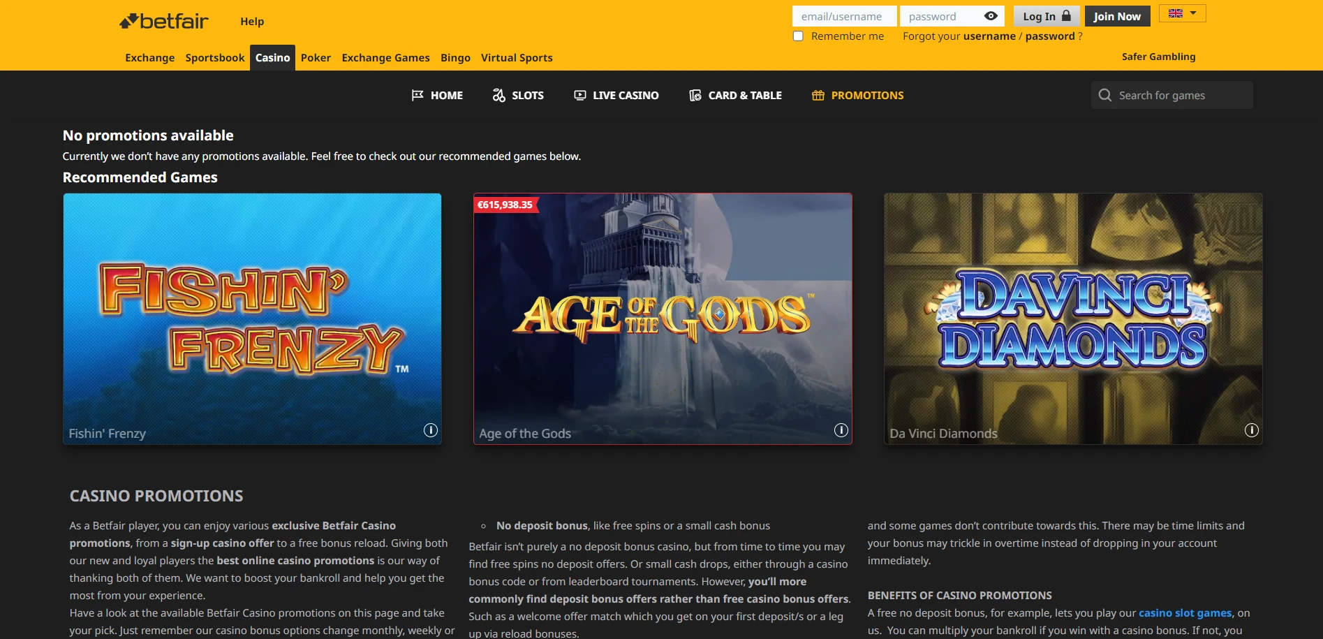
Task: Click the Live Casino screen icon
Action: click(580, 95)
